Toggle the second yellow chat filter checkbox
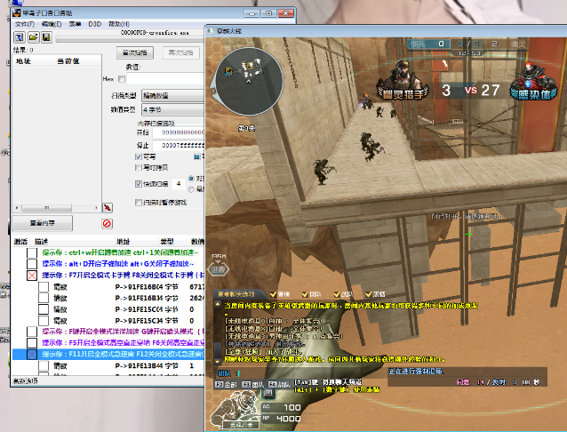 [x=305, y=294]
